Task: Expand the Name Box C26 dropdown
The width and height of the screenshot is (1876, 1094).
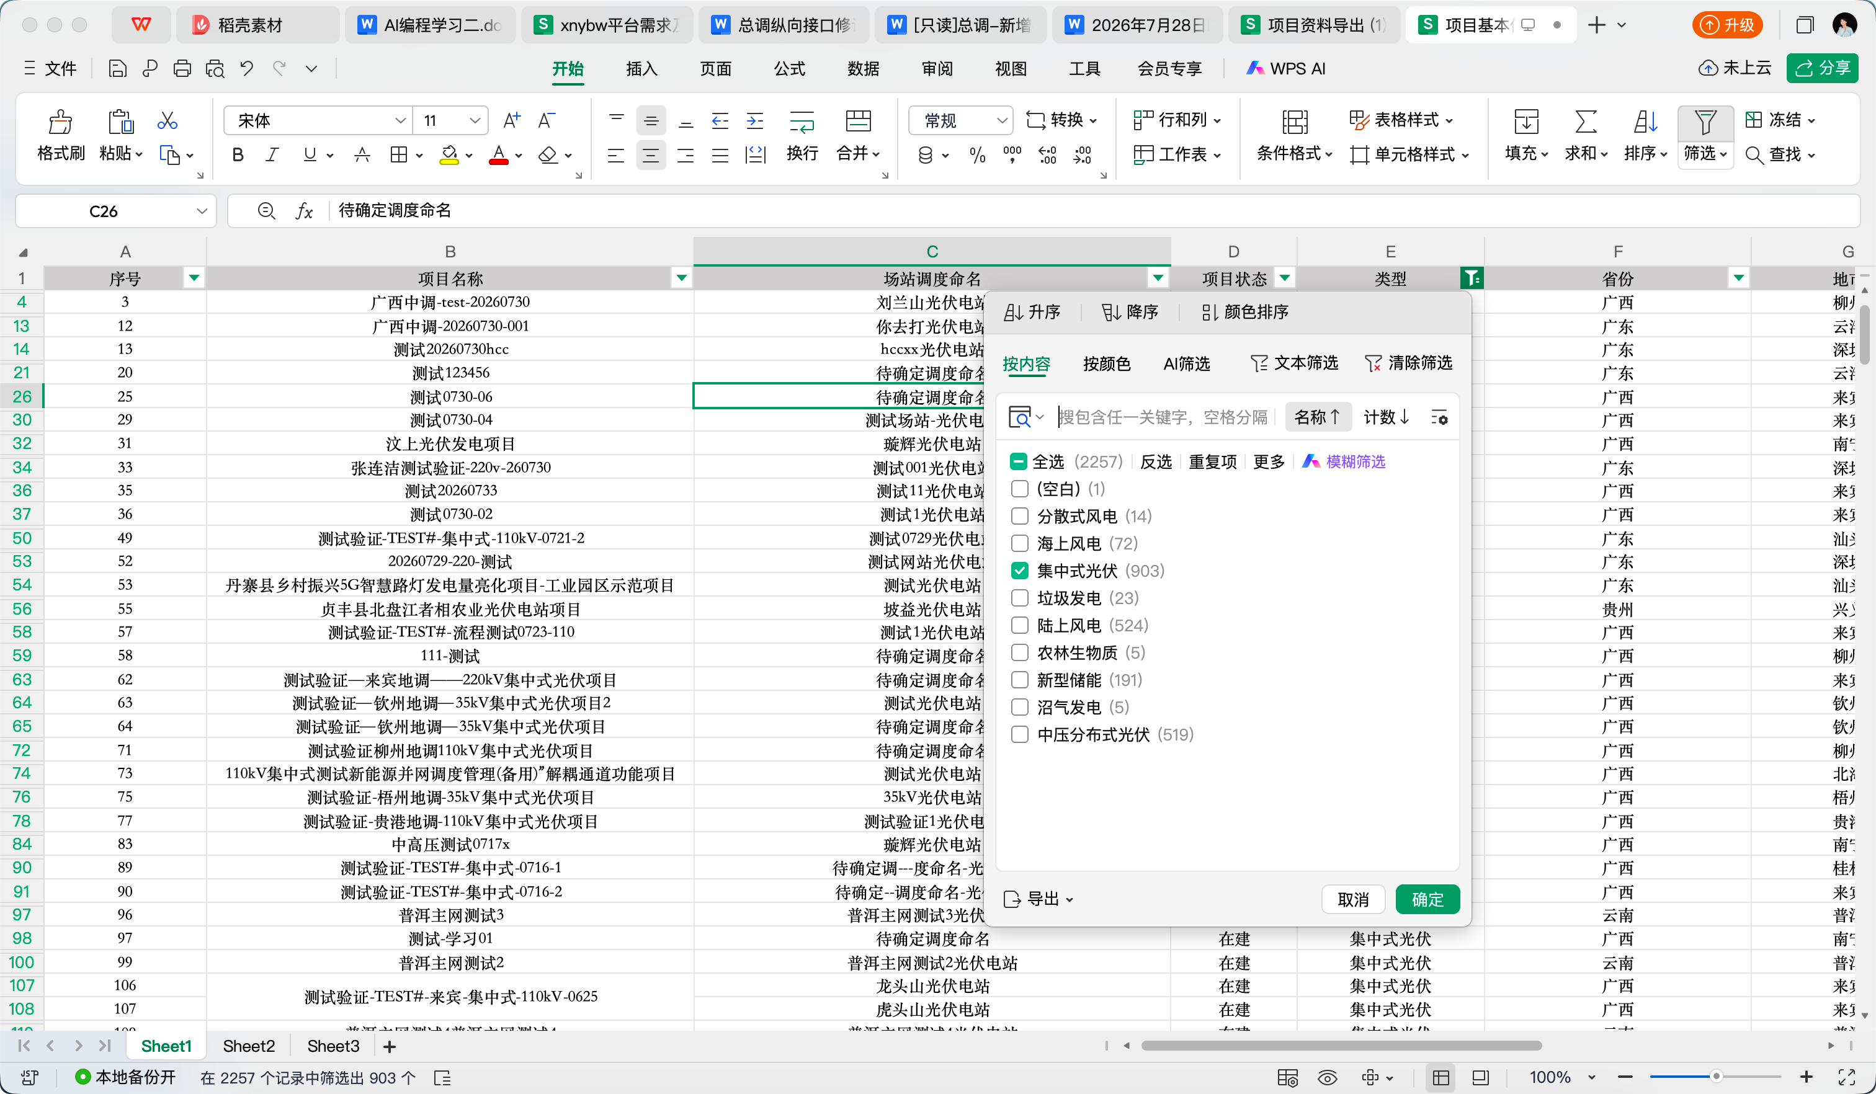Action: point(202,211)
